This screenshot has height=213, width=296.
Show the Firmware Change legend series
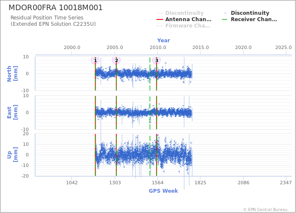click(183, 26)
